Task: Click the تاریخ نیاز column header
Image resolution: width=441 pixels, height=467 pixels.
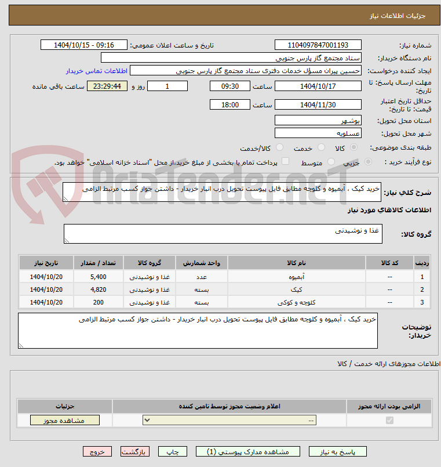Action: (46, 263)
